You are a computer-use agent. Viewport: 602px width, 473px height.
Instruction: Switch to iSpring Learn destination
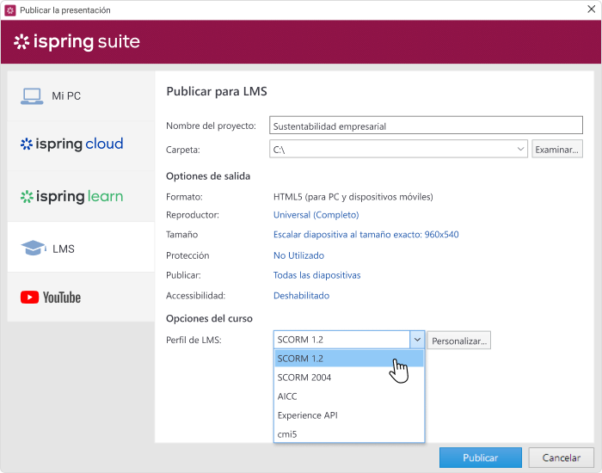(x=81, y=197)
